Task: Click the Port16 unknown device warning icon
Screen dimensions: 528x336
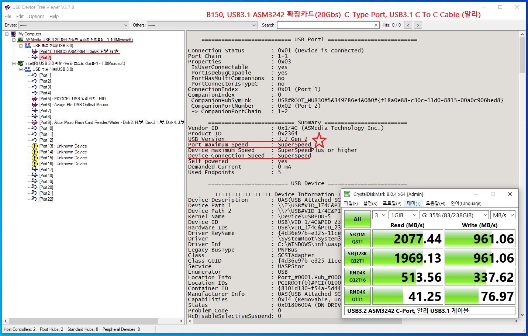Action: click(35, 164)
